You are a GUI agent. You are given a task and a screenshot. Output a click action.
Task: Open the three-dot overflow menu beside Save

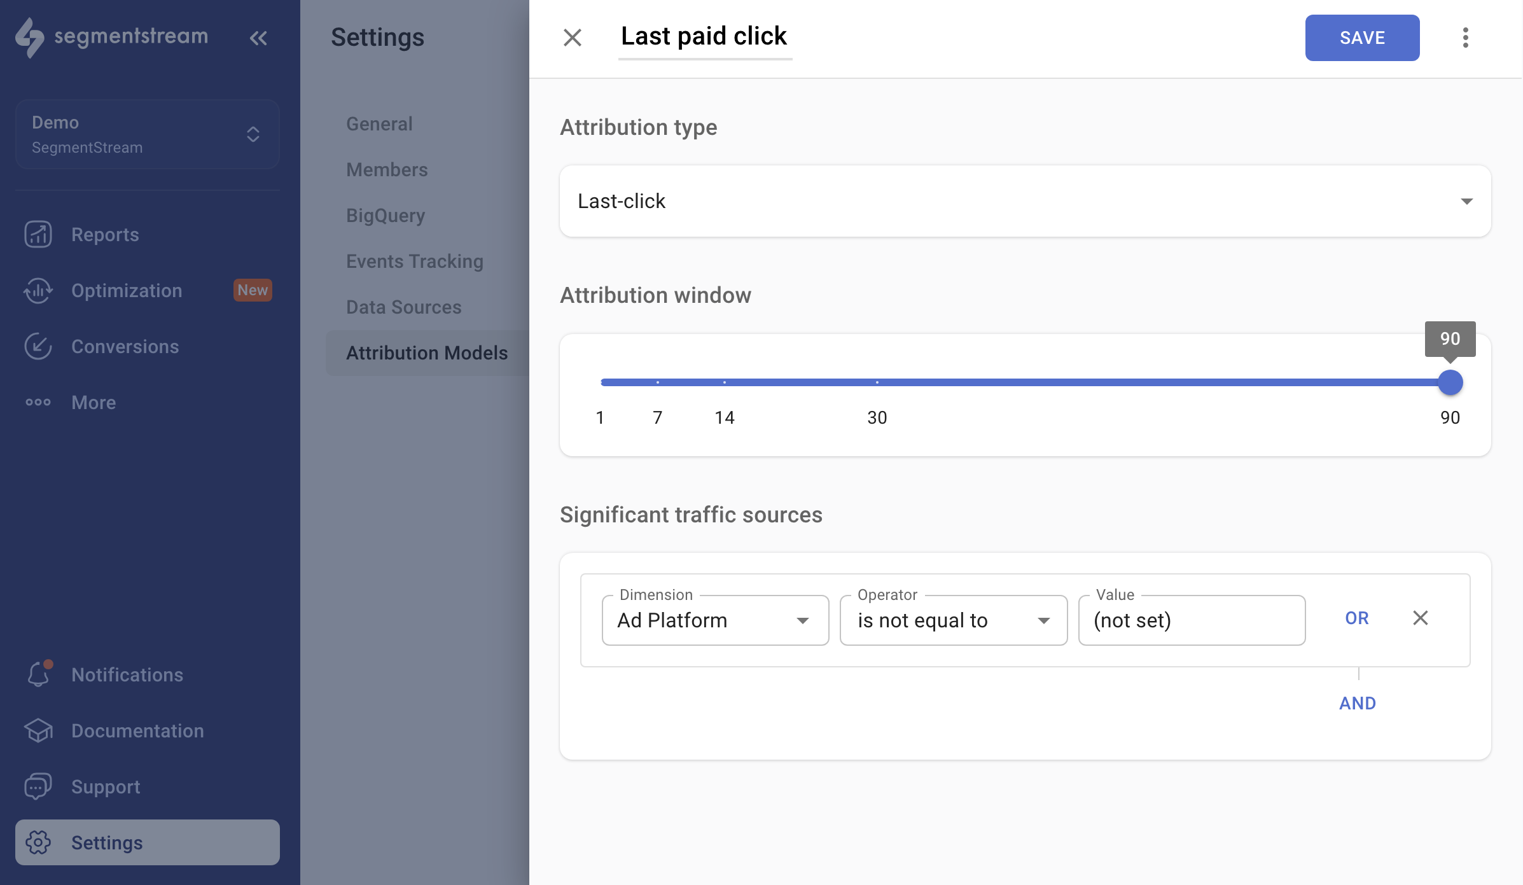(x=1466, y=38)
